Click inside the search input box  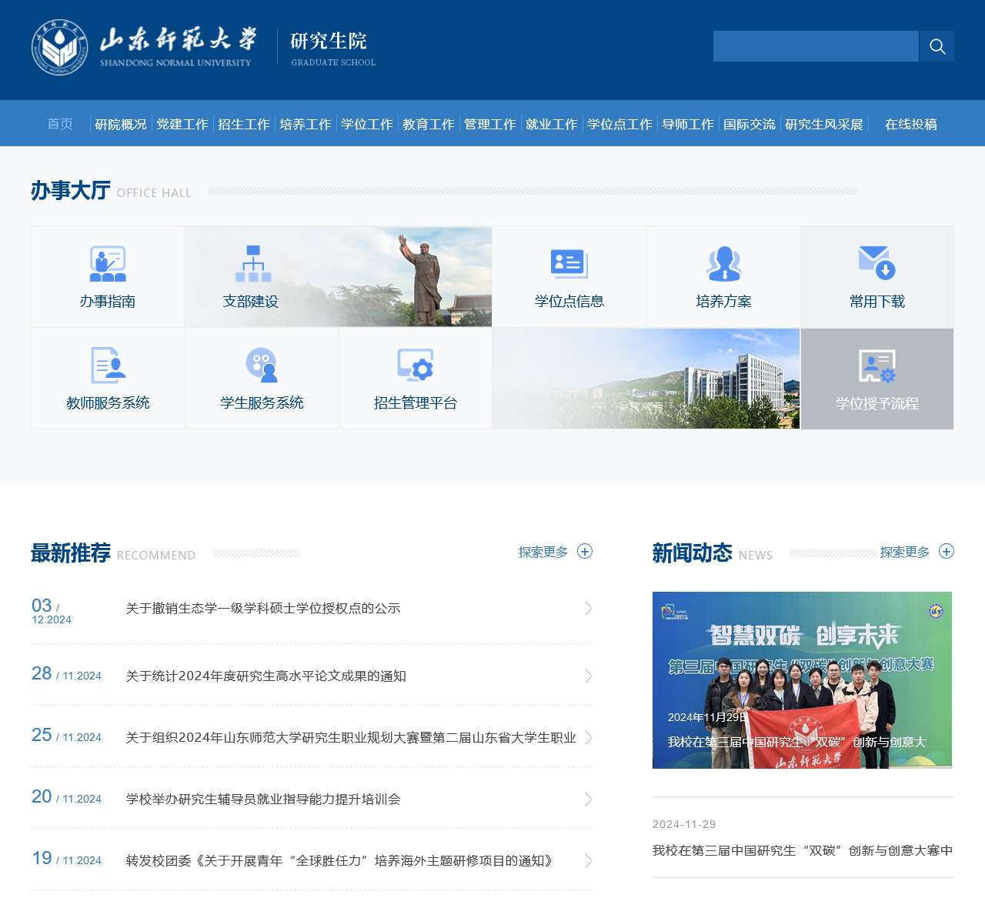[816, 46]
